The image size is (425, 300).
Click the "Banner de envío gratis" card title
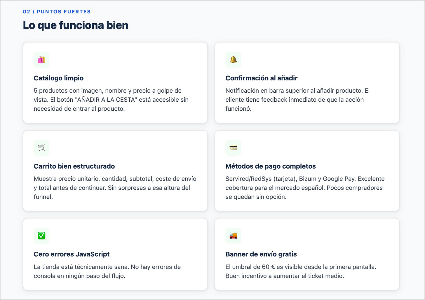pyautogui.click(x=261, y=254)
